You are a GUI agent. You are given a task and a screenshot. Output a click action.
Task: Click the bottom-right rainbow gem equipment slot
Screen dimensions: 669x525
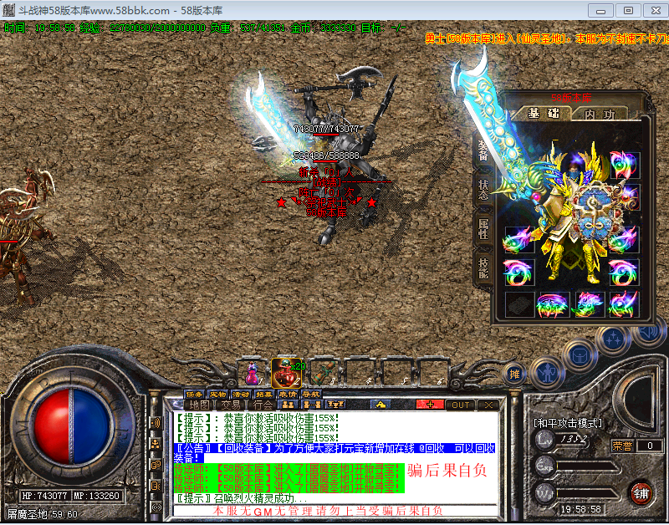(x=624, y=304)
